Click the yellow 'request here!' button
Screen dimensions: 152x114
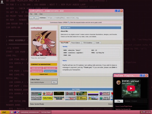(44, 74)
